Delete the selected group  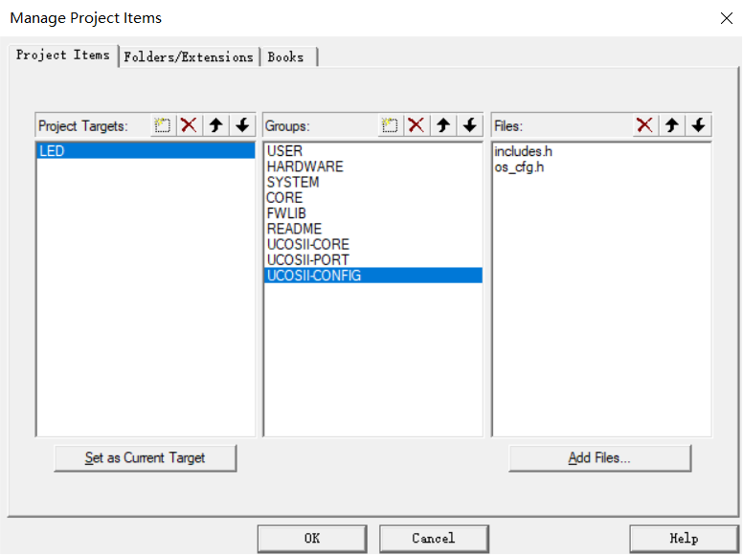tap(417, 125)
